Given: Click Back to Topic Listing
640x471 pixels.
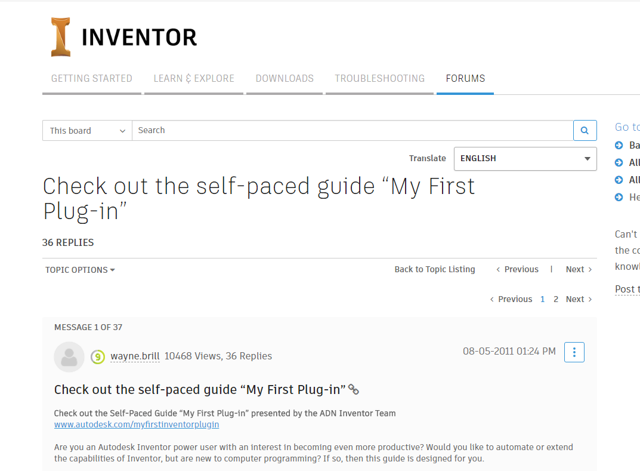Looking at the screenshot, I should tap(434, 269).
